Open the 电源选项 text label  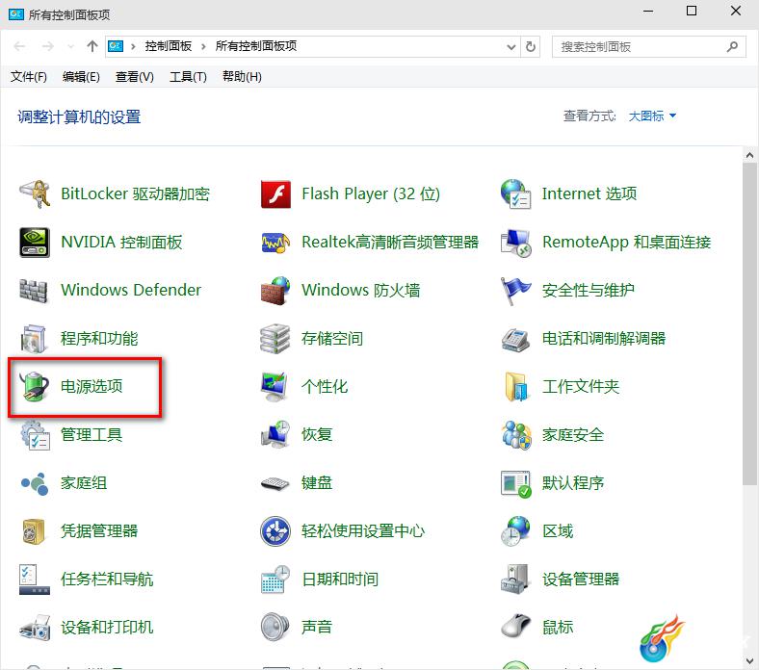[92, 387]
